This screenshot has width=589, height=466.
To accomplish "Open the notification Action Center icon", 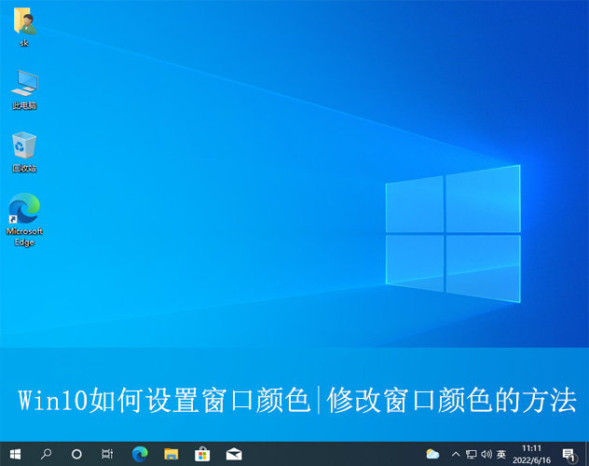I will pyautogui.click(x=568, y=454).
